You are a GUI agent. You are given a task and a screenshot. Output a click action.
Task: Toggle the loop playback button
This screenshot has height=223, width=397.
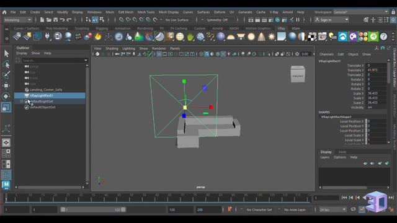(x=353, y=209)
